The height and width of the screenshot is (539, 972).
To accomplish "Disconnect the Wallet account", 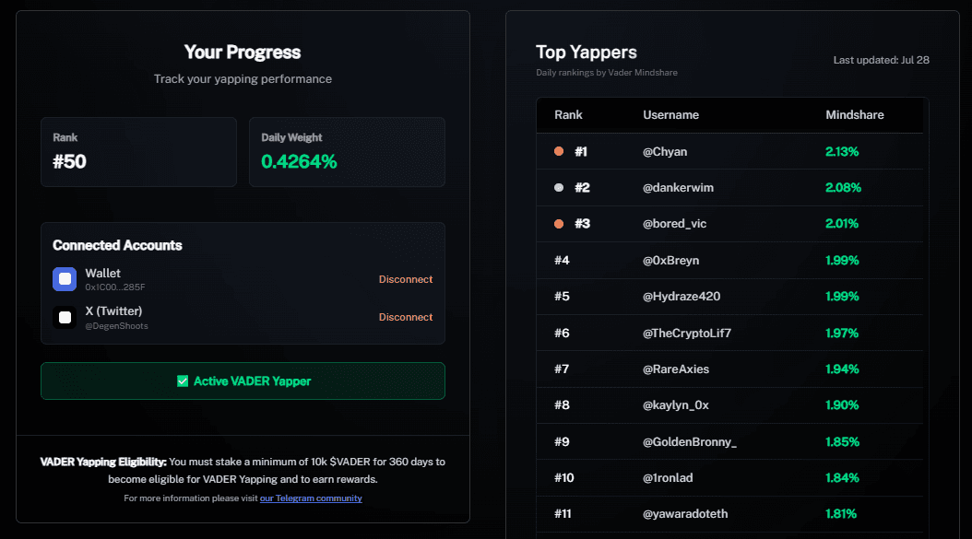I will click(x=405, y=280).
